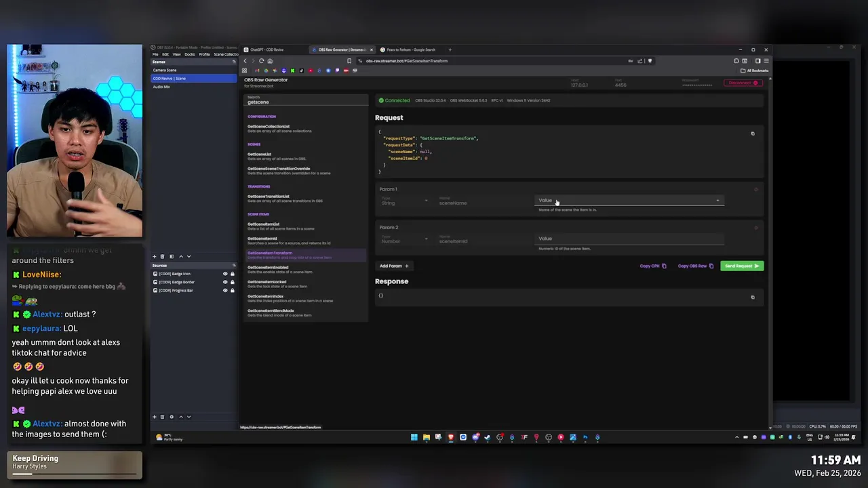Screen dimensions: 868x488
Task: Open the scene filters icon in the scenes toolbar
Action: tap(171, 256)
